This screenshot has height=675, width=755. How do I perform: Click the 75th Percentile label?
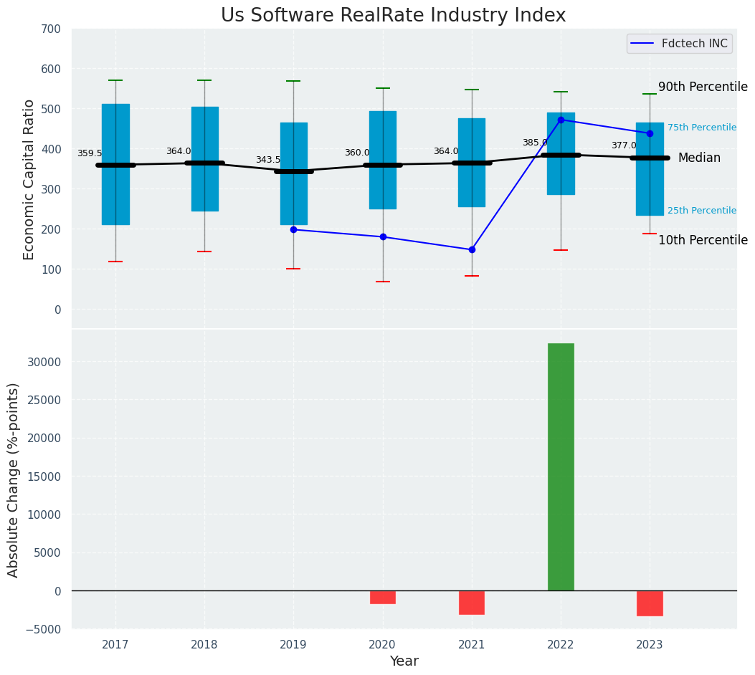[701, 128]
